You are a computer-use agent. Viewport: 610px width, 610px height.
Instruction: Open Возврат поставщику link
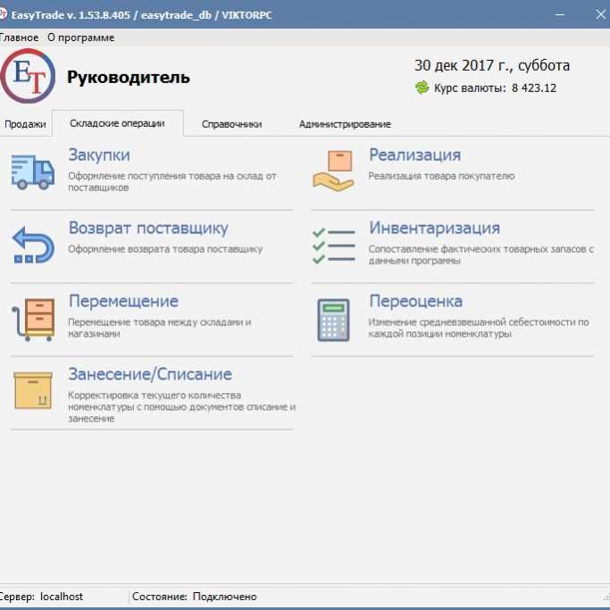148,228
